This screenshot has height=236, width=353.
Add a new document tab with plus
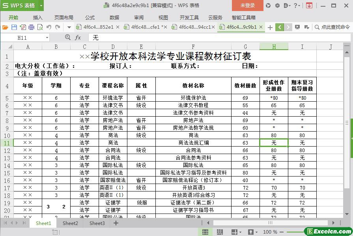[x=270, y=28]
